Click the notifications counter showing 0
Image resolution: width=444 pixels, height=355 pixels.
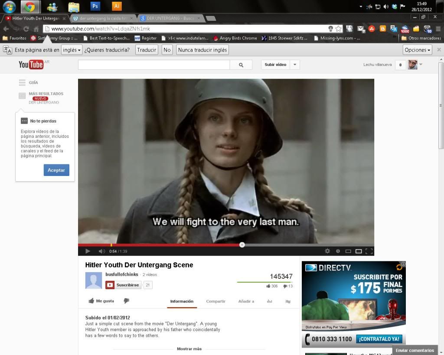coord(400,65)
